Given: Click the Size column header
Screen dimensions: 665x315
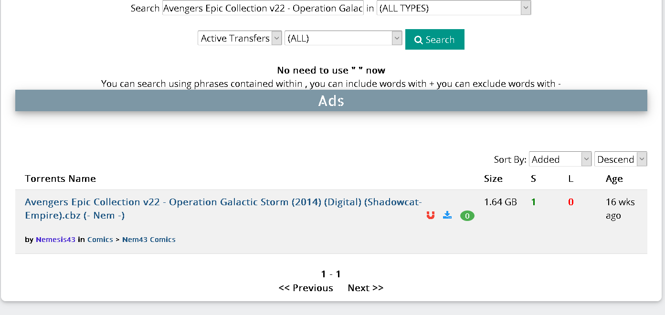Looking at the screenshot, I should (x=493, y=178).
